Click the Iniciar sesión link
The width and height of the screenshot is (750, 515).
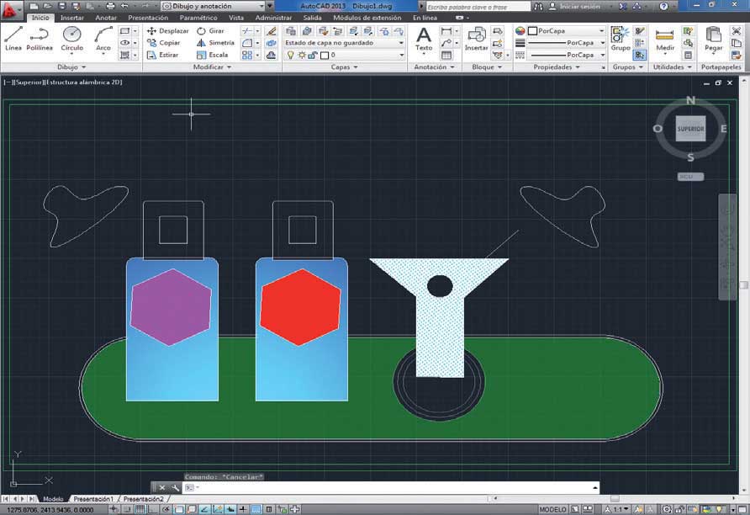click(x=579, y=6)
